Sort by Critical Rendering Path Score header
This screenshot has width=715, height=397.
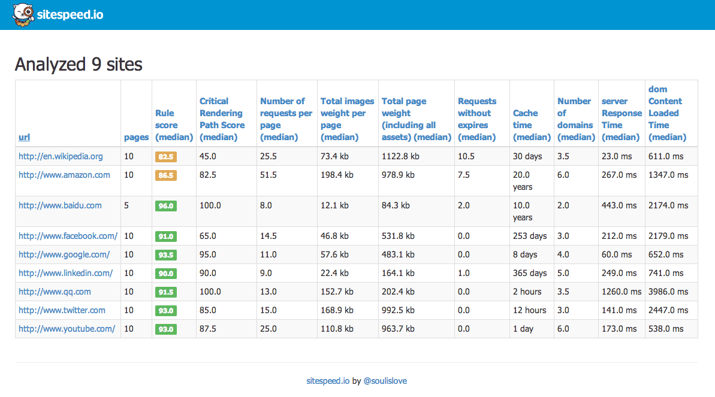222,119
